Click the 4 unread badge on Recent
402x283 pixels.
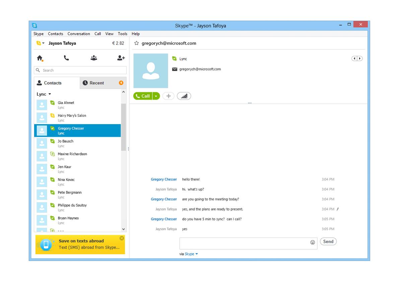point(121,83)
